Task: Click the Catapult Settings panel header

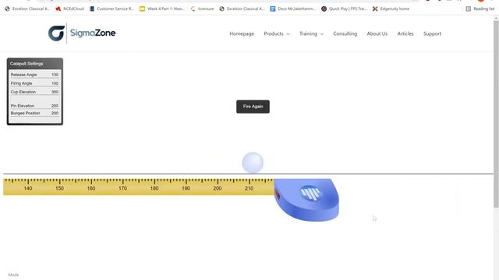Action: click(34, 64)
